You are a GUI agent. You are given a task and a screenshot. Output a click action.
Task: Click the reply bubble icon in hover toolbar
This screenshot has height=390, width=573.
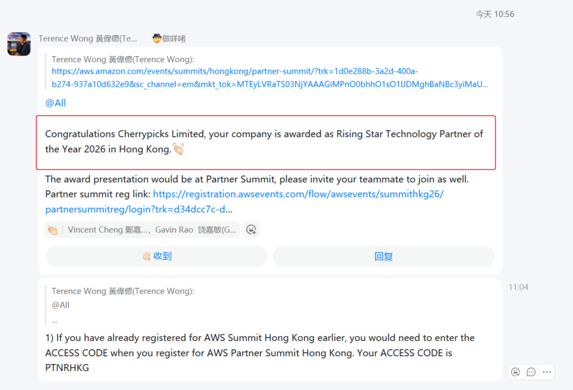(x=531, y=372)
